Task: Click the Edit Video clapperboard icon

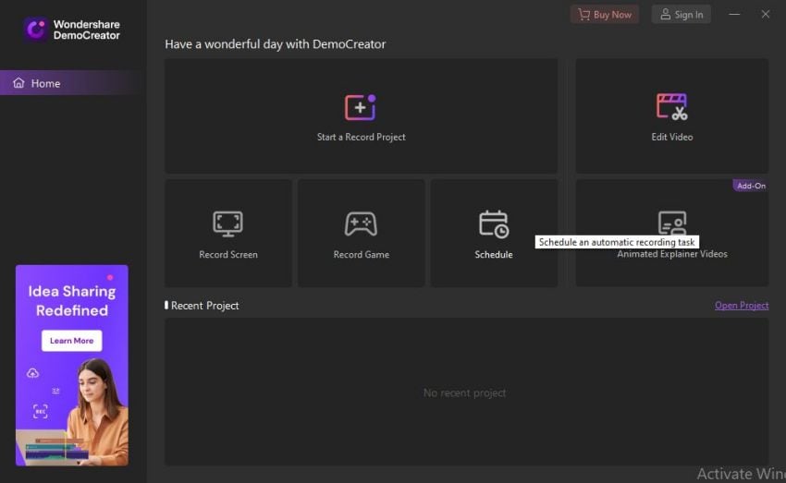Action: click(671, 106)
